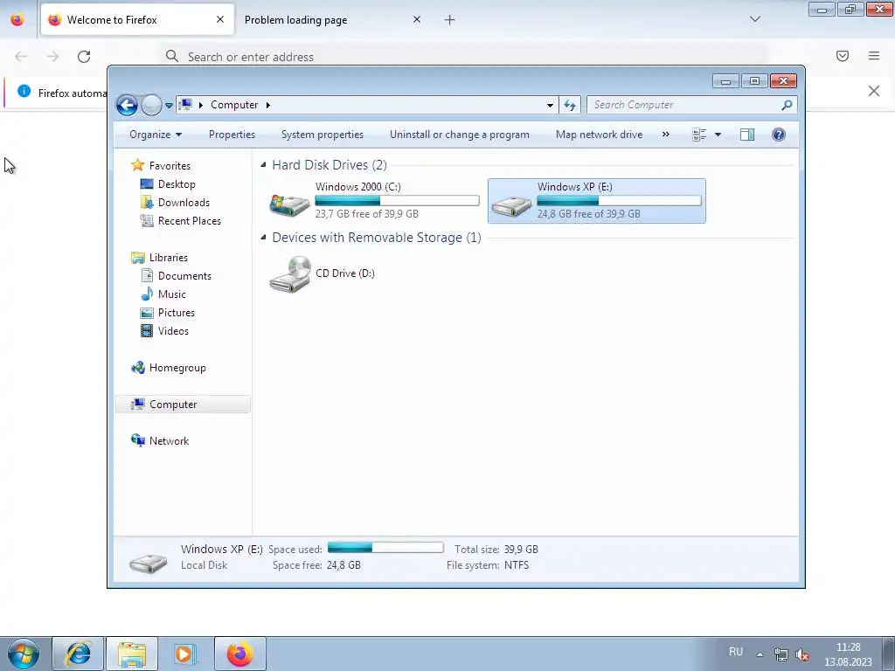The width and height of the screenshot is (895, 671).
Task: Click the refresh icon beside Explorer address bar
Action: (x=570, y=105)
